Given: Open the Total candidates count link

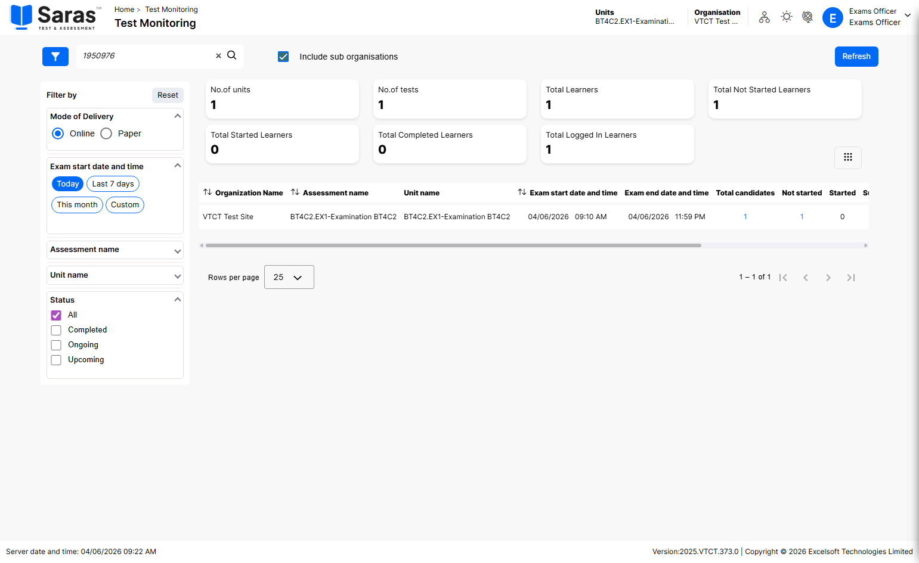Looking at the screenshot, I should click(x=745, y=217).
